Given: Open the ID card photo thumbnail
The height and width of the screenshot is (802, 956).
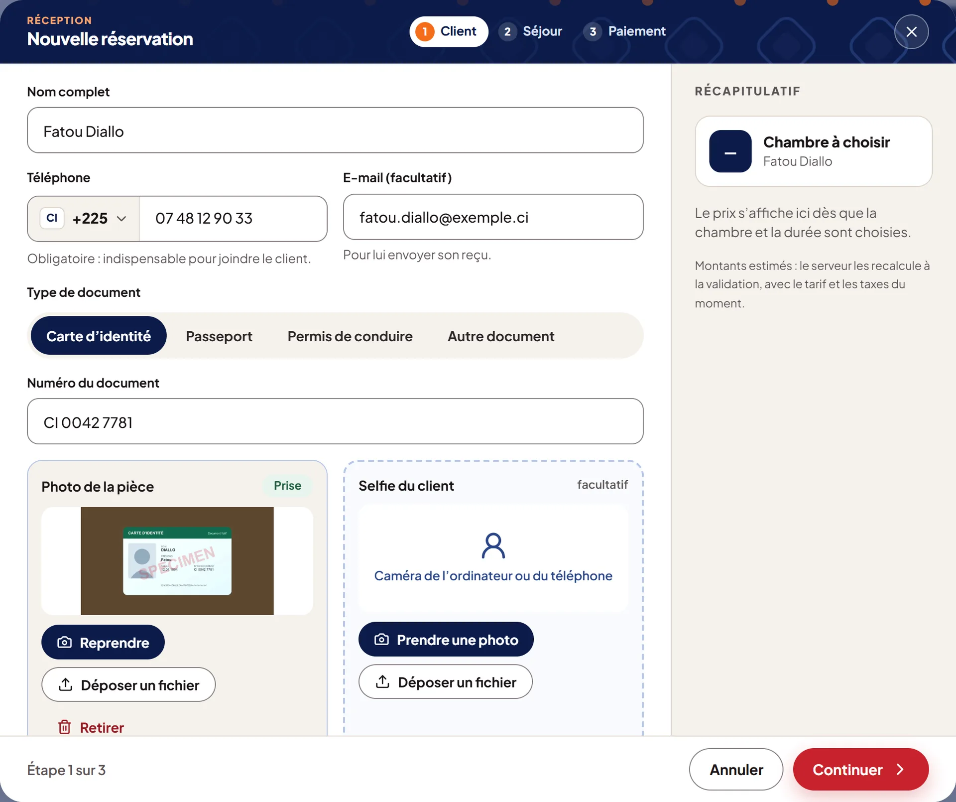Looking at the screenshot, I should [177, 561].
